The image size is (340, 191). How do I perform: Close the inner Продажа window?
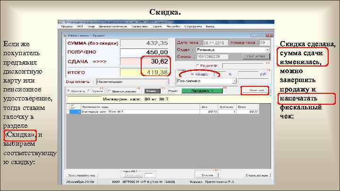click(270, 35)
